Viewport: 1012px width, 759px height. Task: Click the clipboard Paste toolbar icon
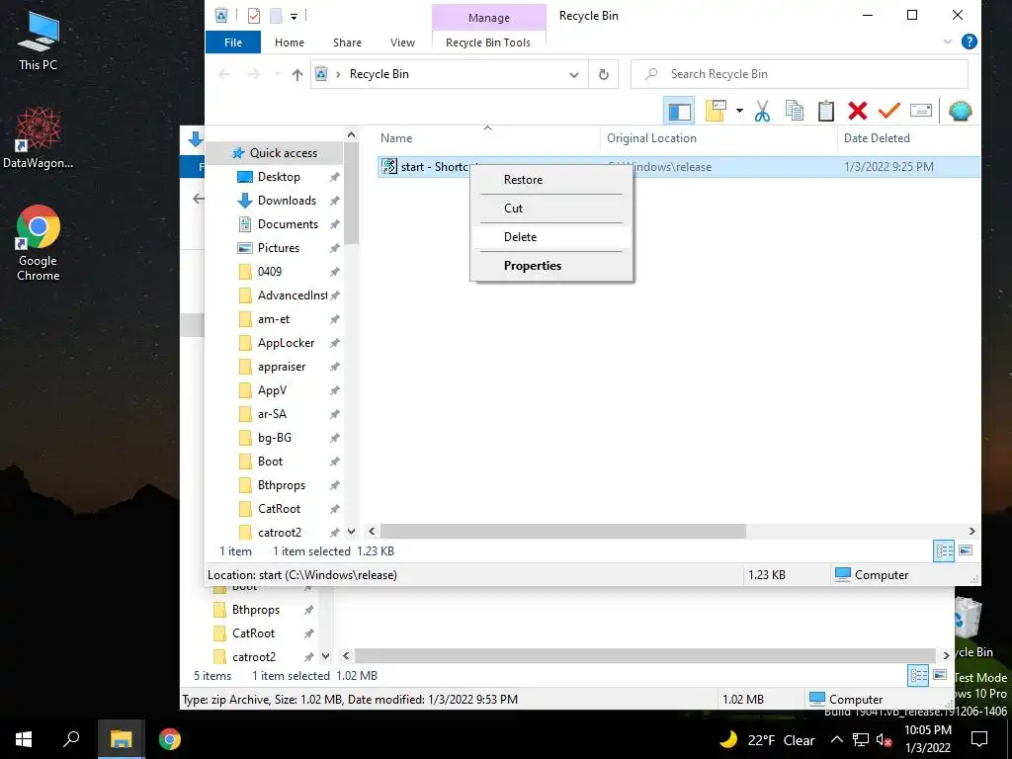tap(825, 111)
